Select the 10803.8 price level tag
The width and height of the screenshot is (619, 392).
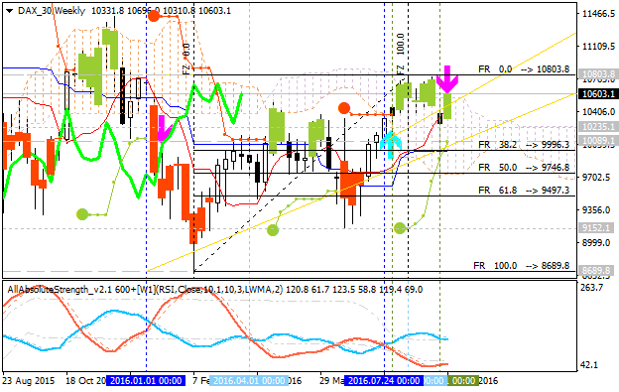(598, 74)
